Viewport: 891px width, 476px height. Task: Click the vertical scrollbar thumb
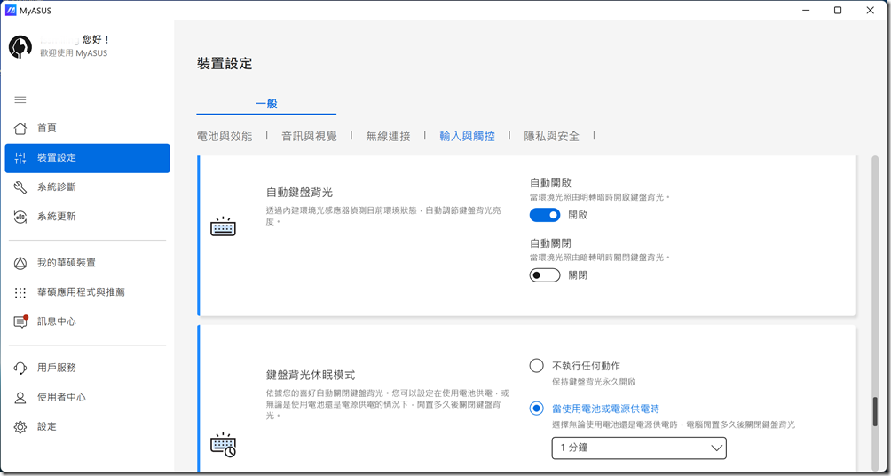[x=876, y=411]
